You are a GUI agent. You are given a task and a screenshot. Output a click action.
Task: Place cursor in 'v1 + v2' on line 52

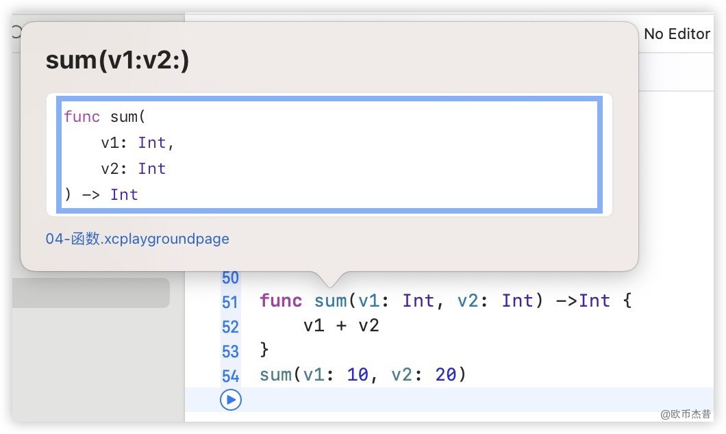click(341, 326)
